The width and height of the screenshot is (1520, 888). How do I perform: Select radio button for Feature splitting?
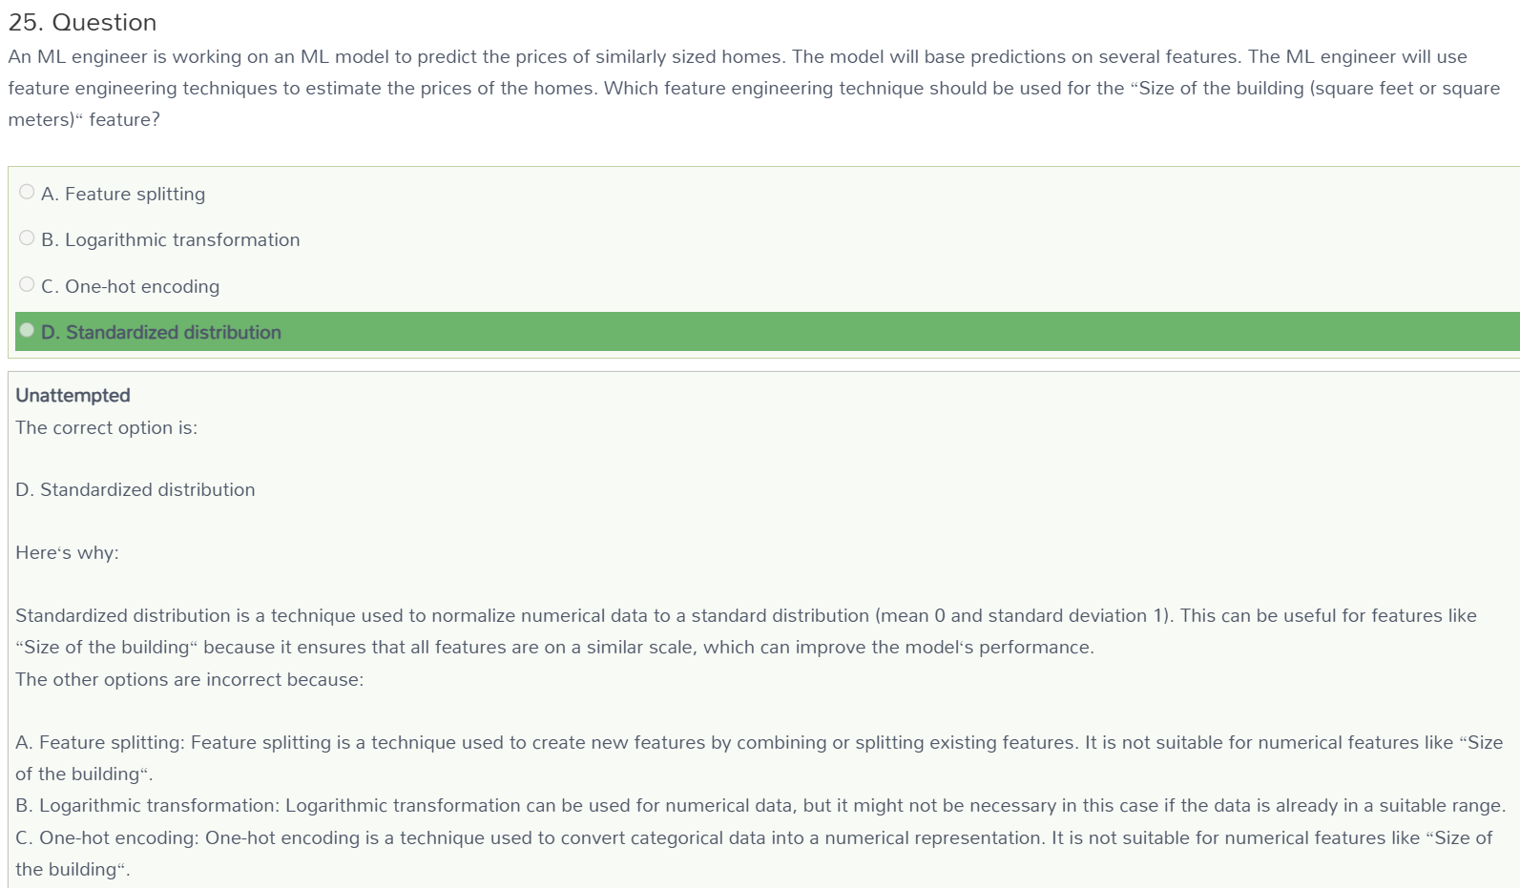point(27,192)
